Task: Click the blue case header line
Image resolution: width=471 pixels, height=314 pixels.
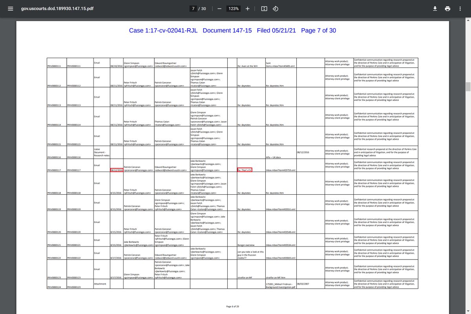Action: click(232, 31)
